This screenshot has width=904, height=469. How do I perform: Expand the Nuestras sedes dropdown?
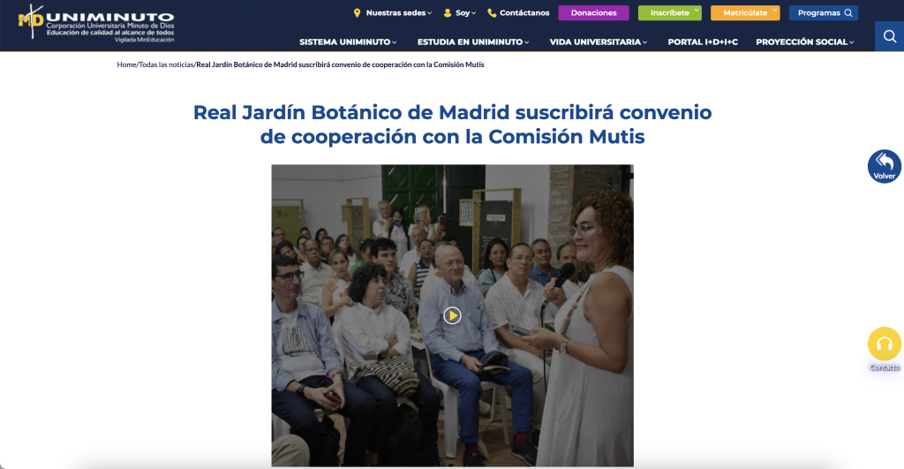click(398, 12)
